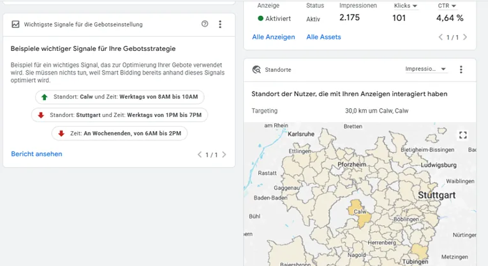488x266 pixels.
Task: Open the Impressionen metric dropdown in Standorte
Action: click(425, 69)
